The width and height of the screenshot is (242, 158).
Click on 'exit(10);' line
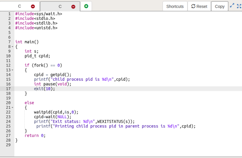click(x=45, y=89)
